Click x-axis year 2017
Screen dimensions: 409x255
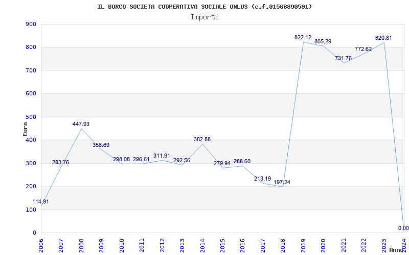click(263, 245)
